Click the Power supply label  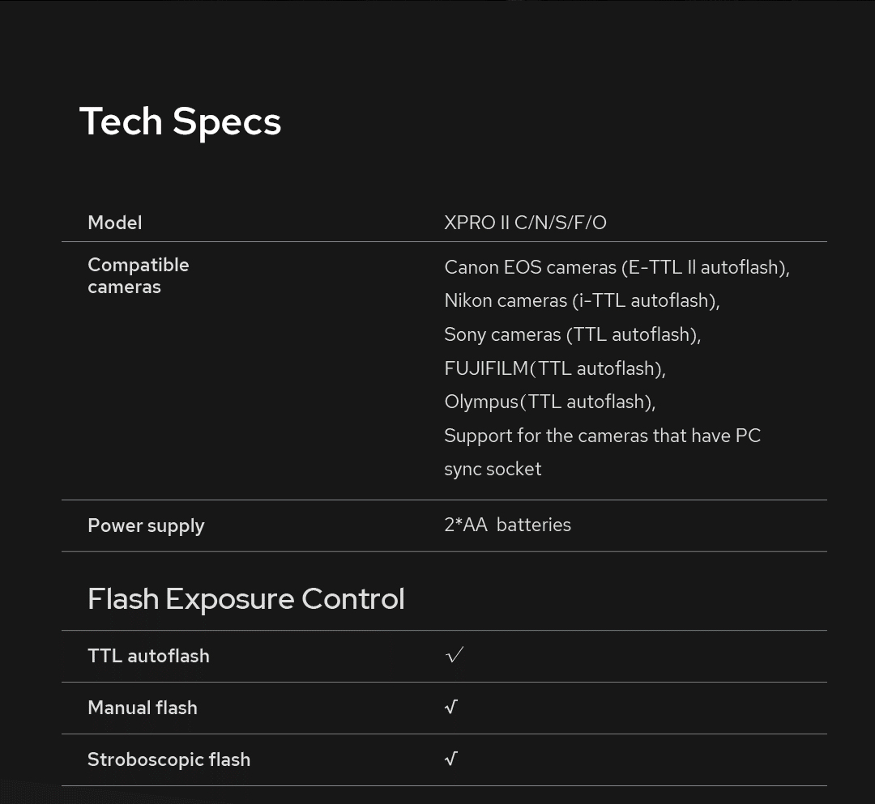tap(146, 525)
